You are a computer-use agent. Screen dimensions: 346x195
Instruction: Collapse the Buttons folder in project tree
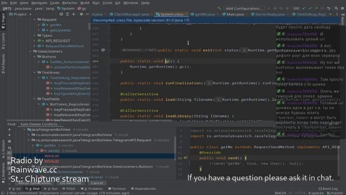[35, 56]
